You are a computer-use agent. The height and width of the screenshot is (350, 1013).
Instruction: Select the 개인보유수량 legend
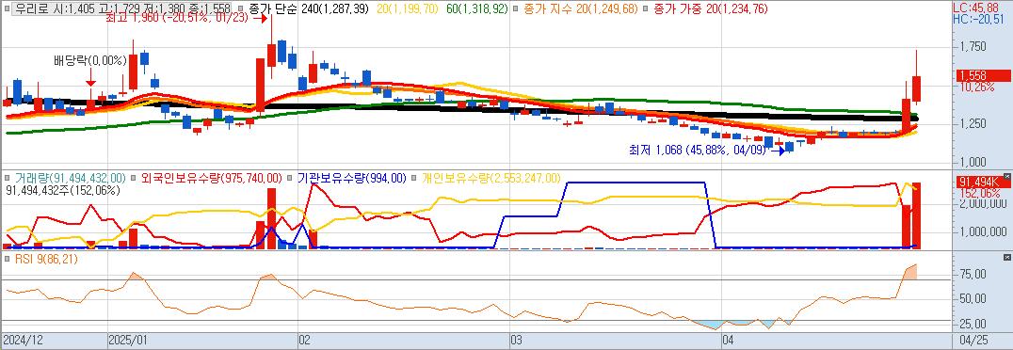491,178
